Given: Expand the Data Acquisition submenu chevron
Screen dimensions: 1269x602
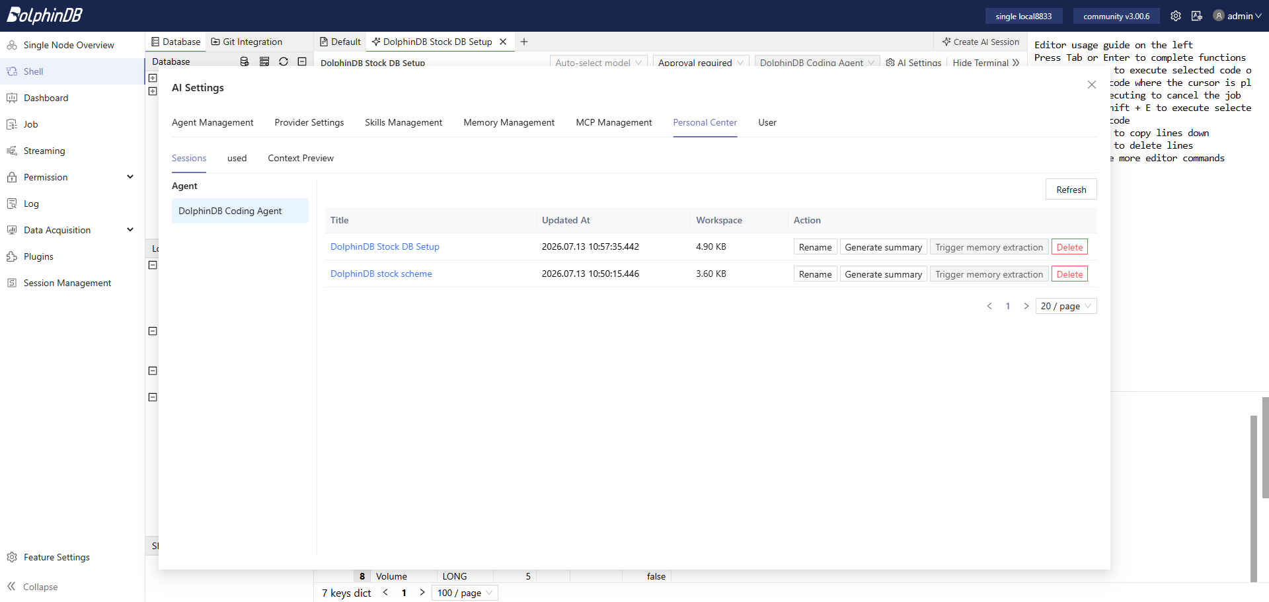Looking at the screenshot, I should [130, 230].
